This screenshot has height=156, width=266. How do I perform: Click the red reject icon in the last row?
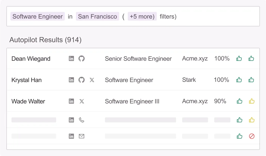pyautogui.click(x=252, y=136)
